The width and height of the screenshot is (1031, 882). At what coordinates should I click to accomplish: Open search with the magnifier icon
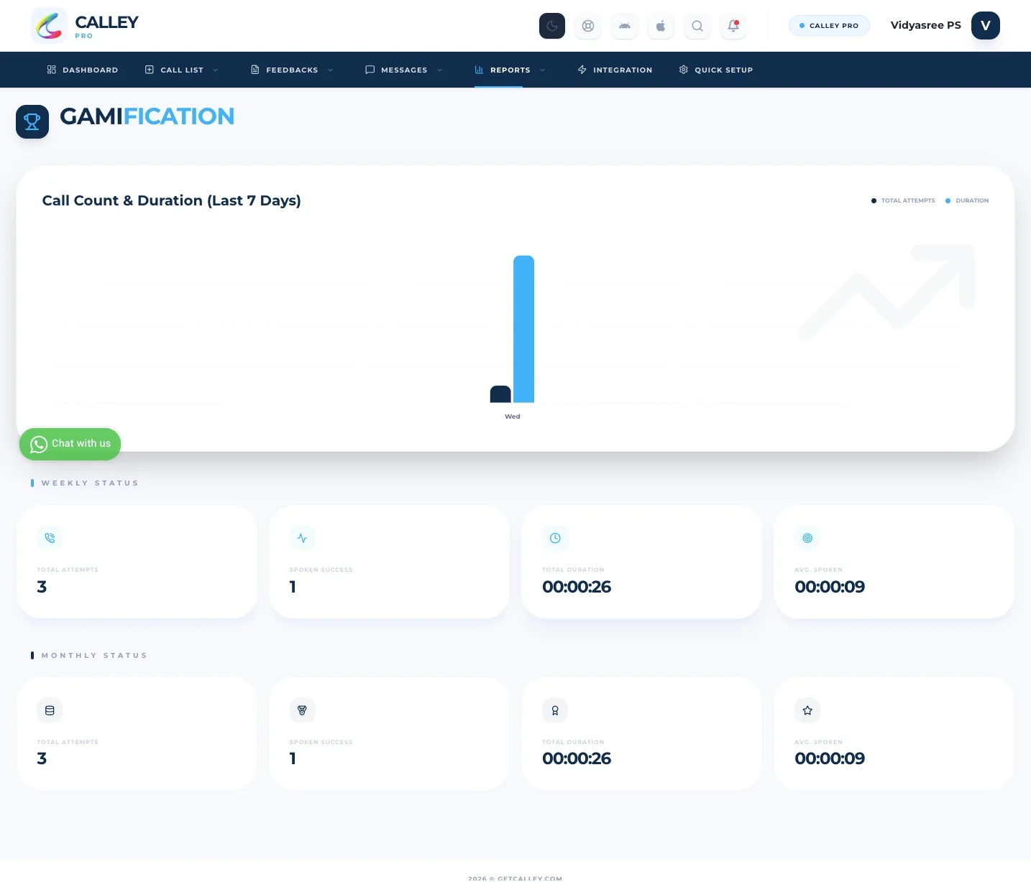pos(697,26)
